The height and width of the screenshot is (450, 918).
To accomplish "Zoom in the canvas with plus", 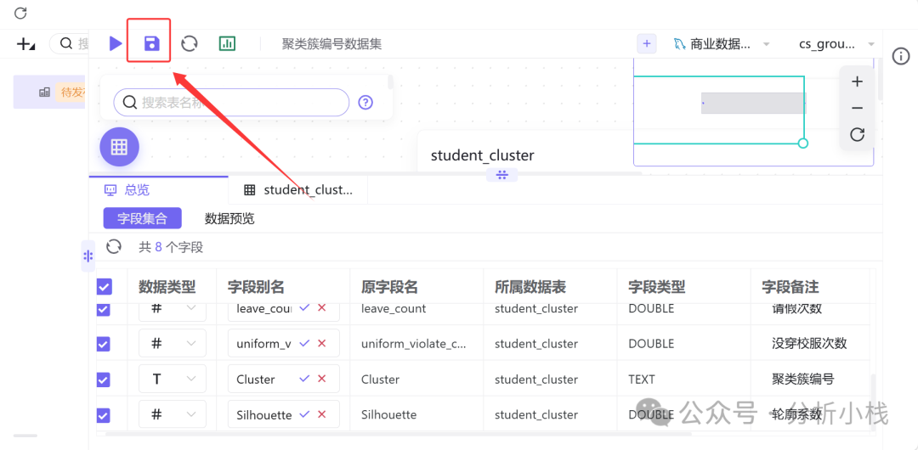I will 857,82.
